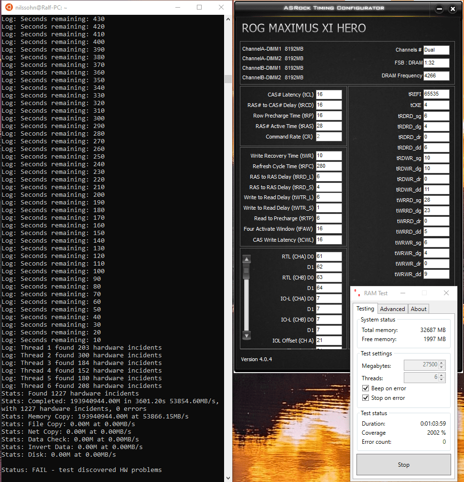Viewport: 464px width, 482px height.
Task: Decrease the Megabytes value with the down arrow
Action: (x=442, y=367)
